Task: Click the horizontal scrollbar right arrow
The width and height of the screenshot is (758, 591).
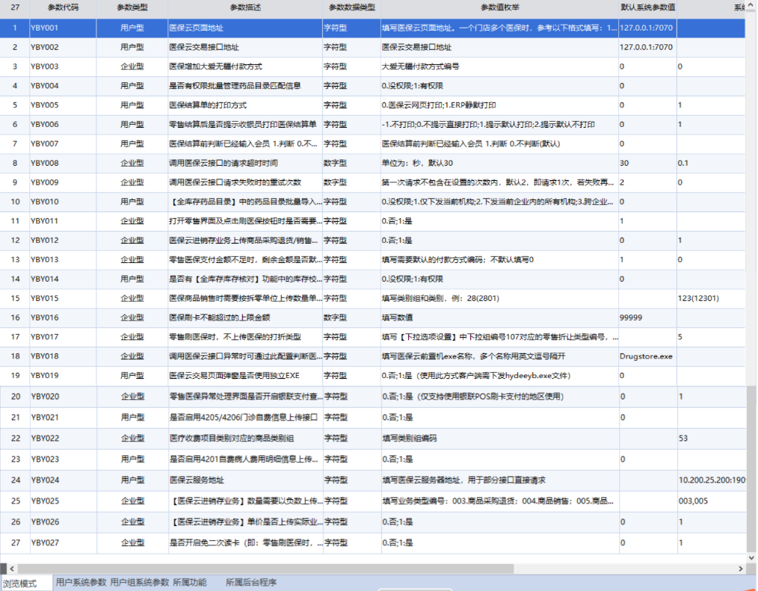Action: pyautogui.click(x=750, y=568)
